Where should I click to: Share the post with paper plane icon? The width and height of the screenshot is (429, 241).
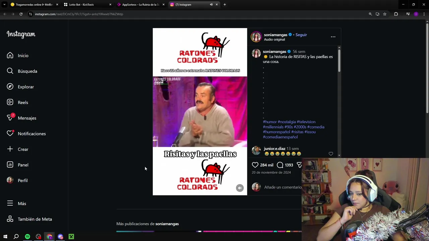click(299, 165)
